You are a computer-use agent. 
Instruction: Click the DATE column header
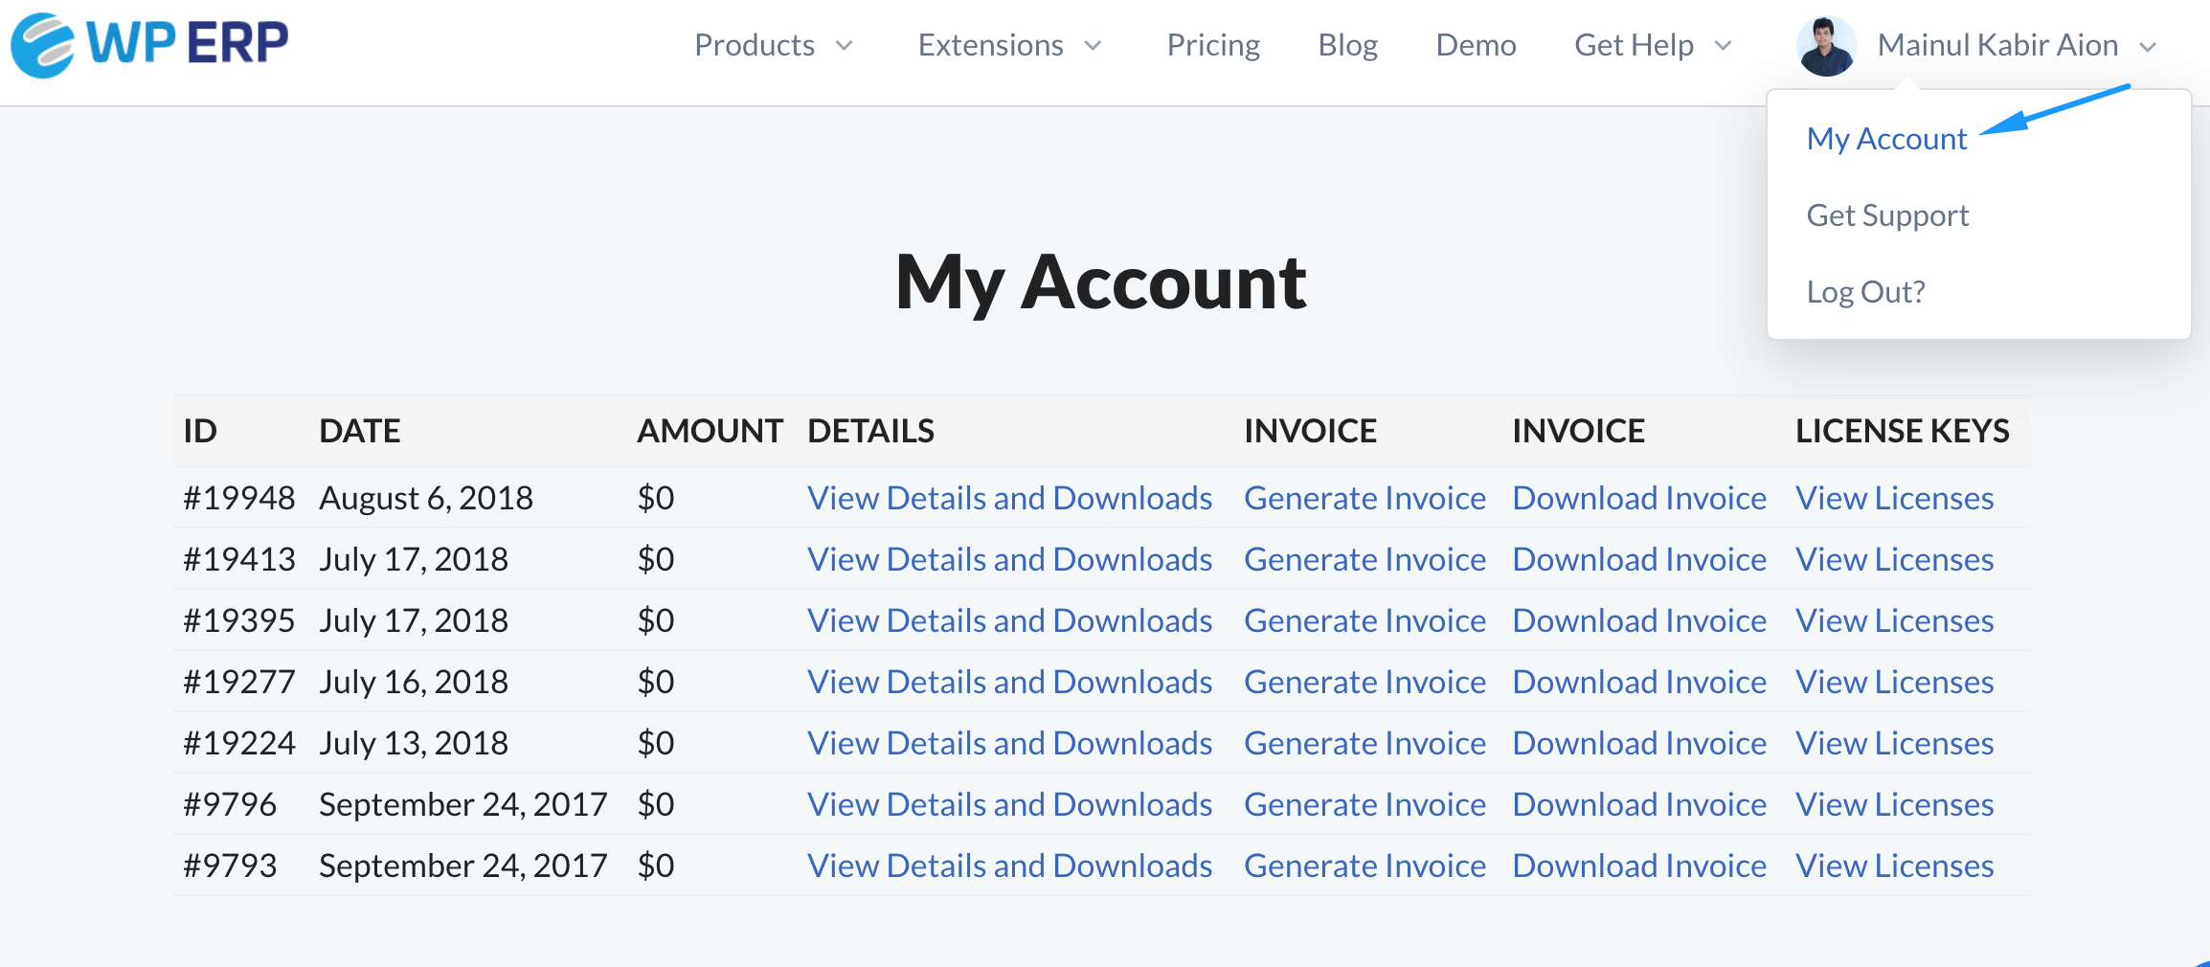click(359, 431)
